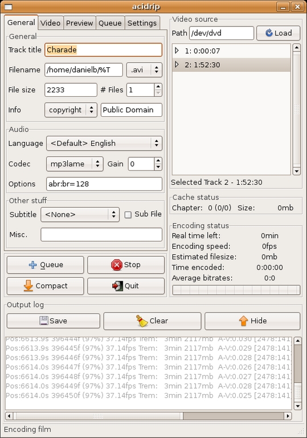Click the red Stop icon
This screenshot has height=438, width=307.
pyautogui.click(x=117, y=265)
